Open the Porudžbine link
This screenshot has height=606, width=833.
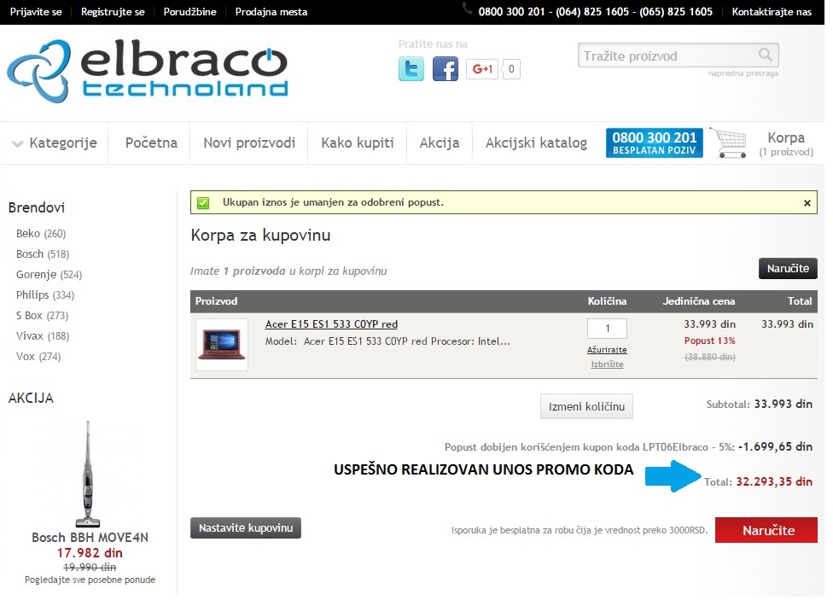point(189,12)
